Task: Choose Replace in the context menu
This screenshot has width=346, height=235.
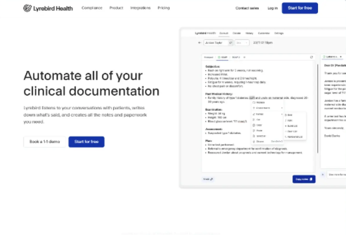Action: click(x=268, y=103)
